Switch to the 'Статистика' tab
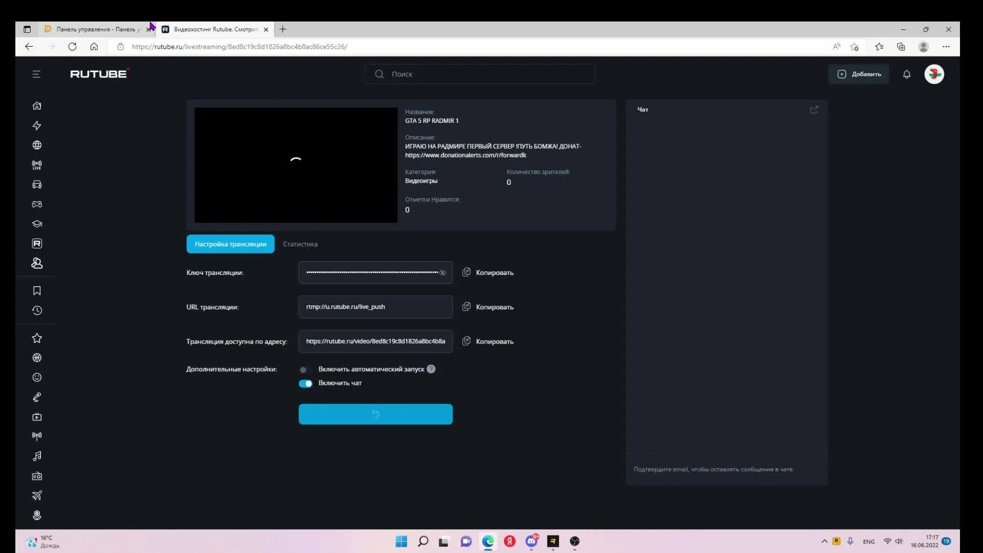 (300, 244)
